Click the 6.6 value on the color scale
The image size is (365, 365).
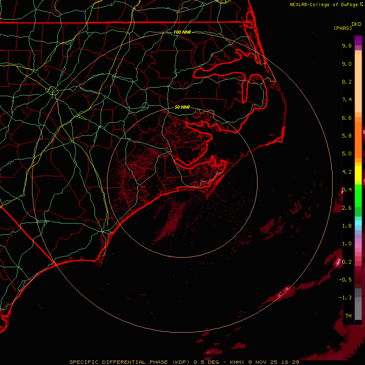coord(347,118)
